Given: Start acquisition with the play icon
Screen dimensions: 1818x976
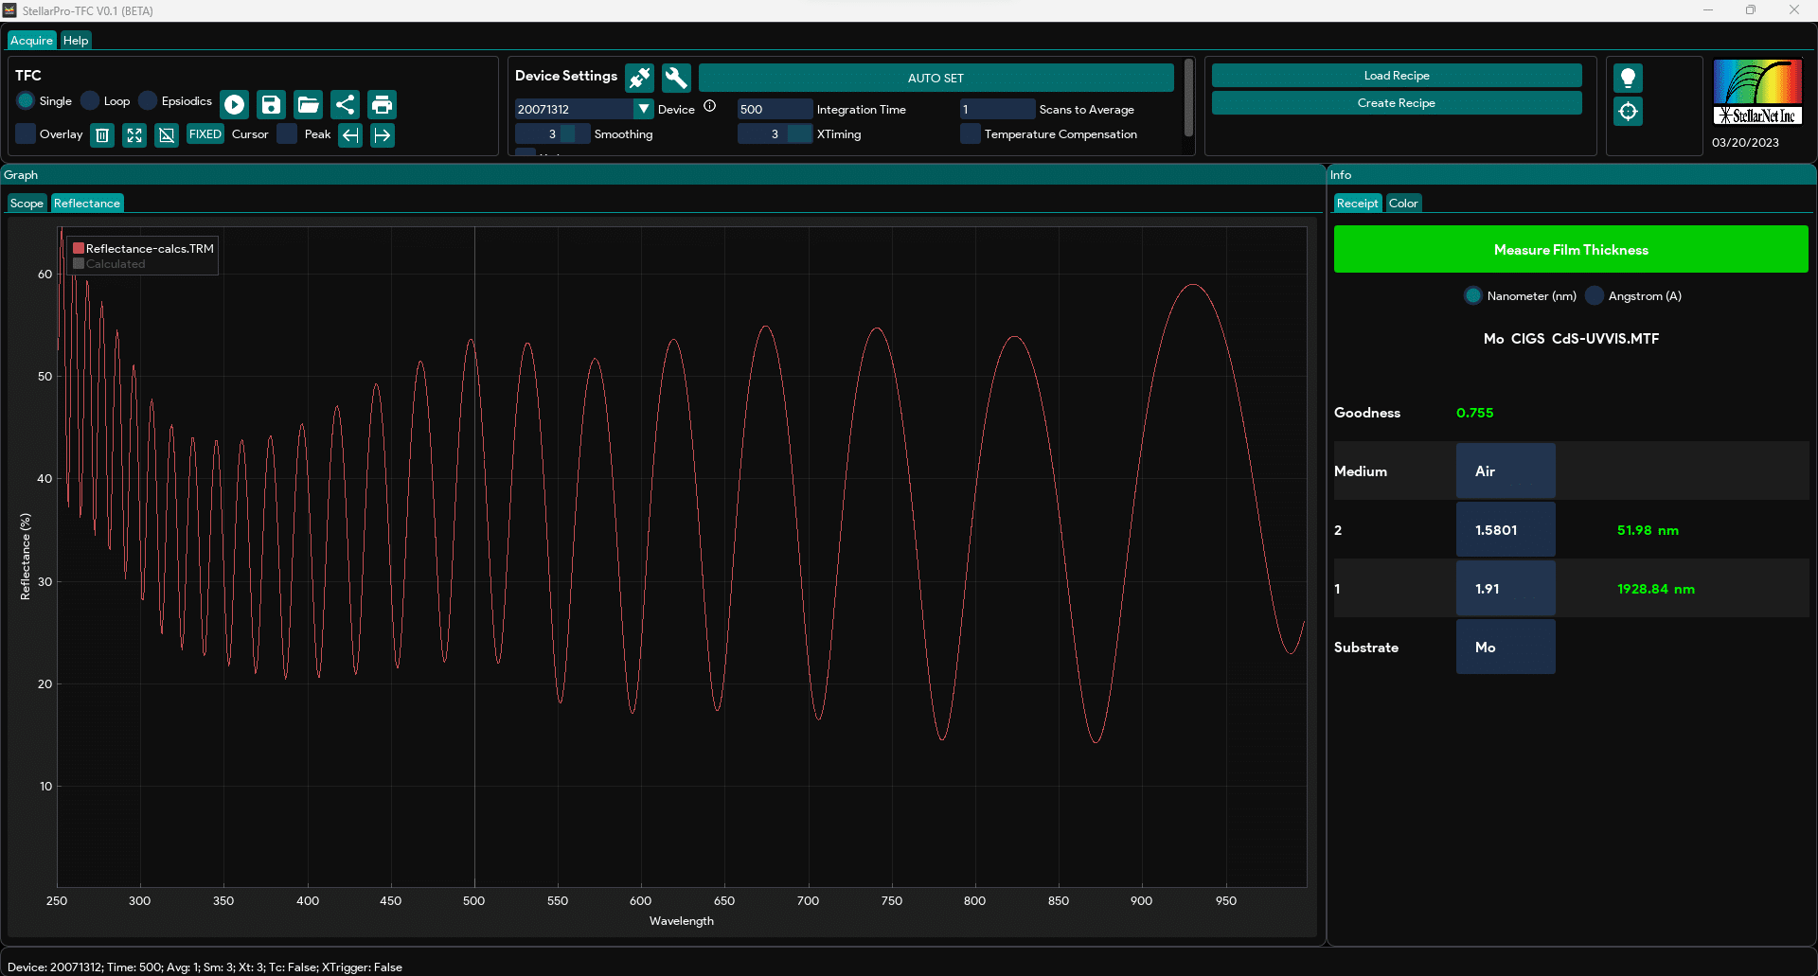Looking at the screenshot, I should (234, 104).
